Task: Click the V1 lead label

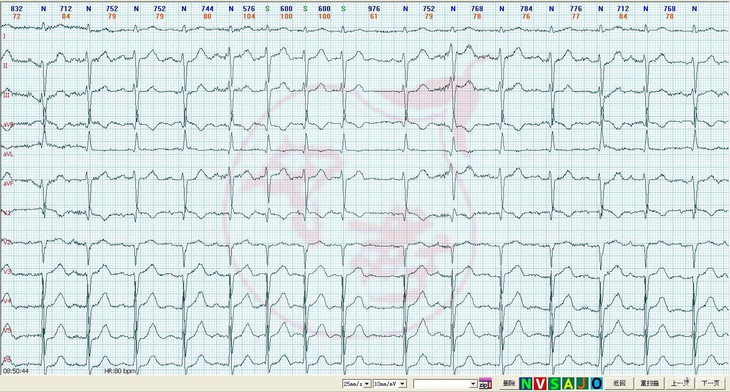Action: click(7, 212)
